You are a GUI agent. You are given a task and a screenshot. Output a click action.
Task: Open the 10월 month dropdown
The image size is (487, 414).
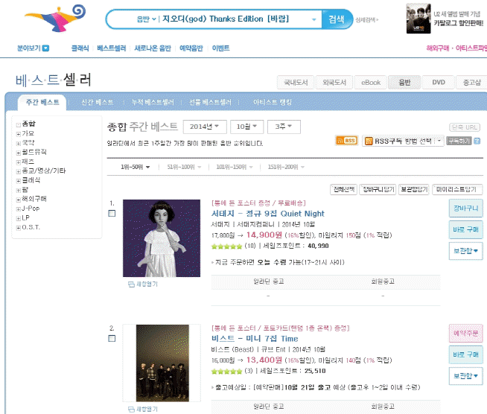coord(247,127)
